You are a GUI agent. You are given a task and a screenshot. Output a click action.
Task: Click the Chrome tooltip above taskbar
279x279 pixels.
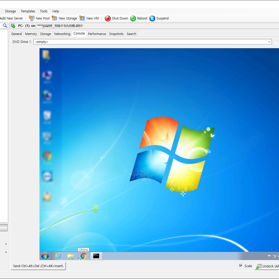click(x=84, y=250)
